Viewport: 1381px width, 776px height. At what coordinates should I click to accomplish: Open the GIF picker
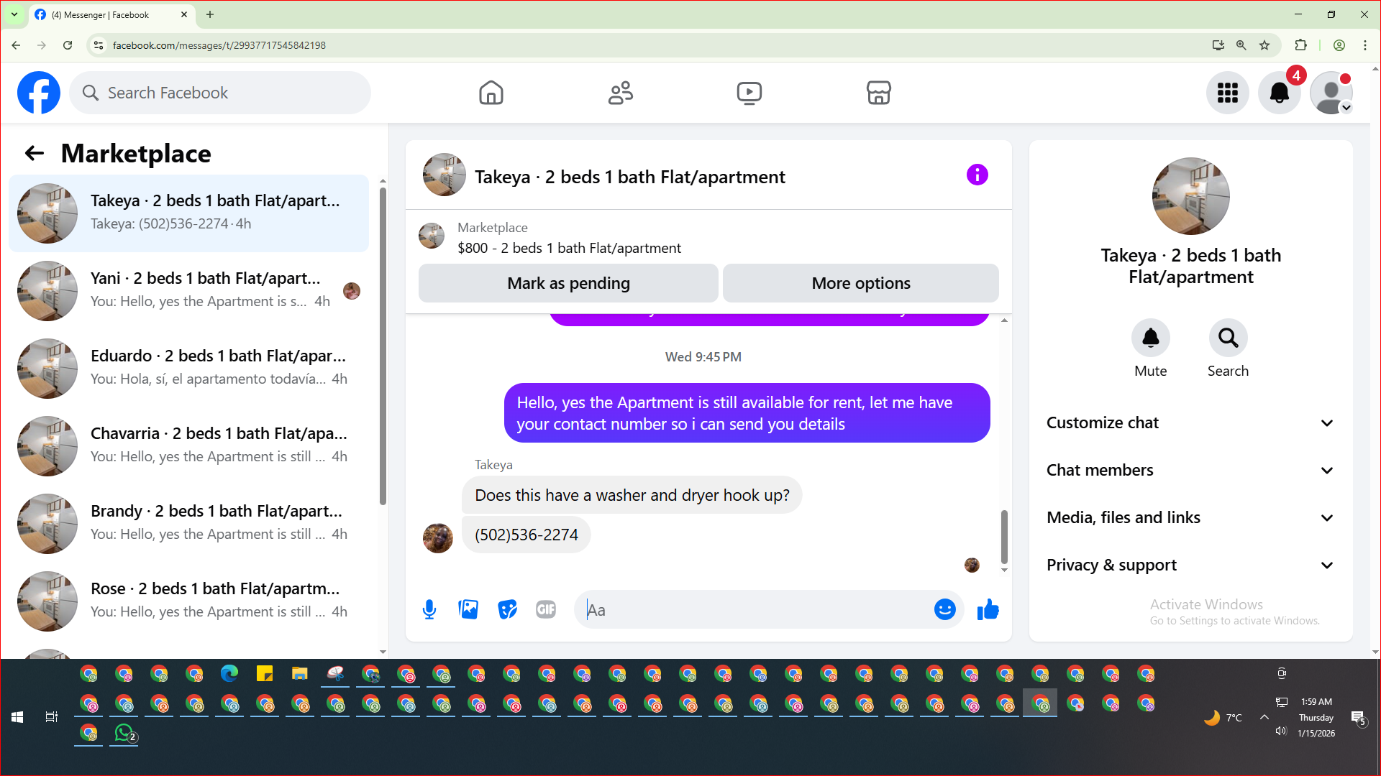click(546, 610)
